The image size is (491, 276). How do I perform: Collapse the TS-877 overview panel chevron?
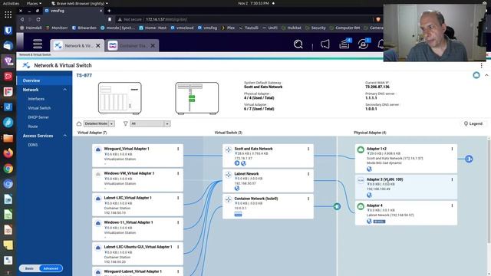(x=486, y=75)
